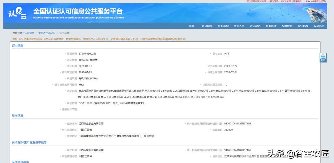Select certificate number 375OP1900255
The image size is (334, 163).
tap(88, 54)
